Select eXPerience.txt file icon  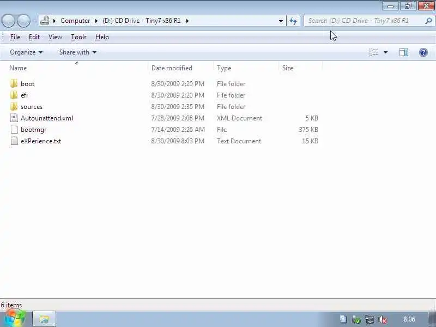click(x=14, y=141)
